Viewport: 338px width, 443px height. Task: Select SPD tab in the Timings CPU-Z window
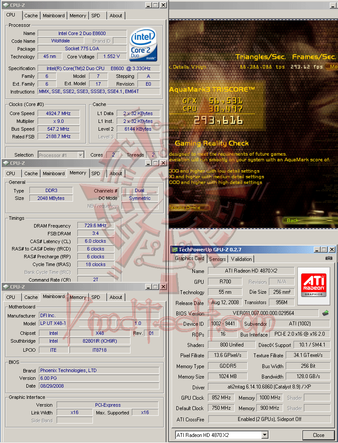click(96, 173)
